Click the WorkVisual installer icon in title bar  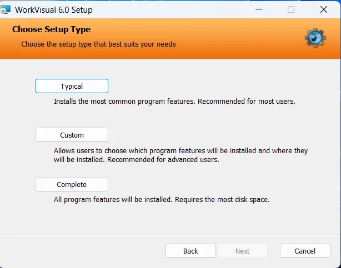click(6, 9)
